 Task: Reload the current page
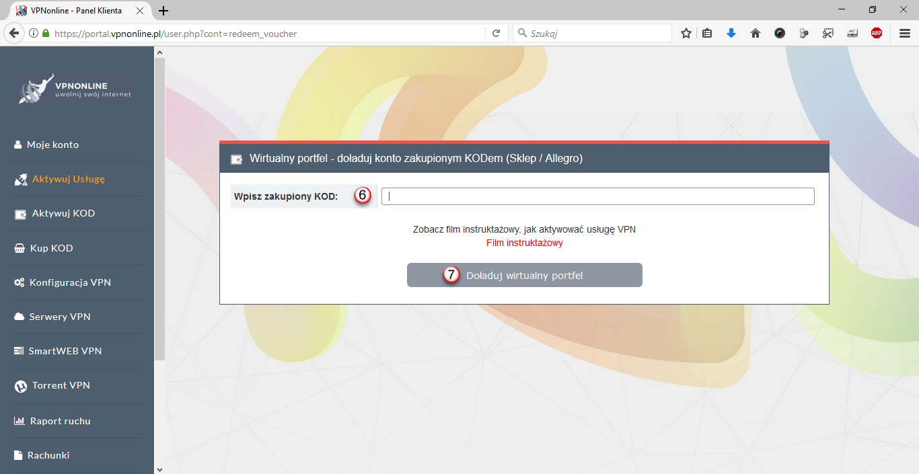497,33
